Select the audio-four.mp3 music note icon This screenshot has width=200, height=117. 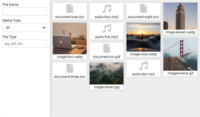tap(107, 9)
